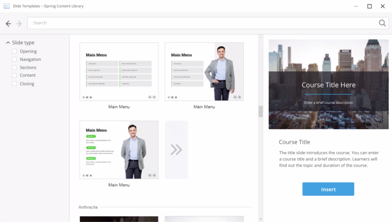Click the Course Title heading text
The width and height of the screenshot is (392, 222).
294,142
